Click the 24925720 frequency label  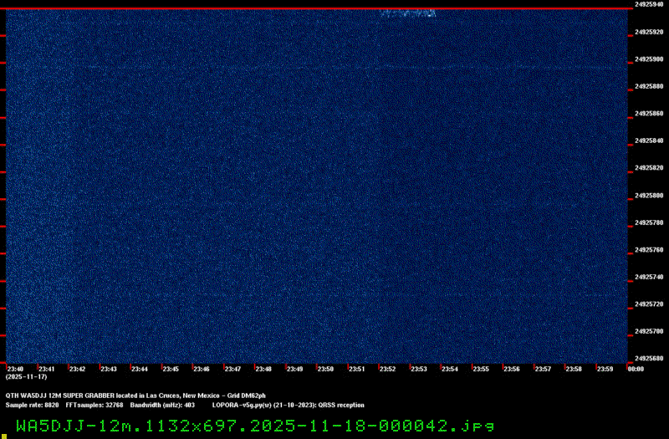(x=649, y=304)
